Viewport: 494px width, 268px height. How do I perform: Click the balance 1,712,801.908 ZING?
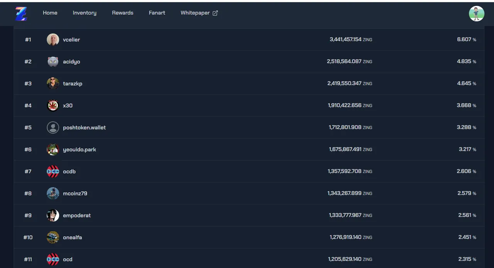(350, 127)
